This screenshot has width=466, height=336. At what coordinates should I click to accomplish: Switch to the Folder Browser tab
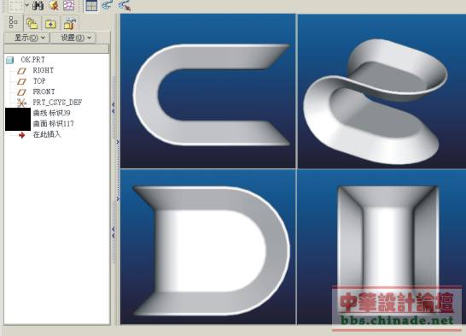click(32, 23)
